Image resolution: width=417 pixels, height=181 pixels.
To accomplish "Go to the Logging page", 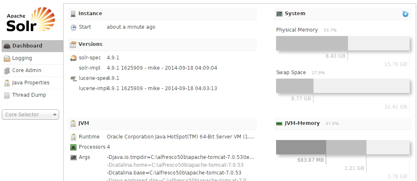I will pos(22,58).
